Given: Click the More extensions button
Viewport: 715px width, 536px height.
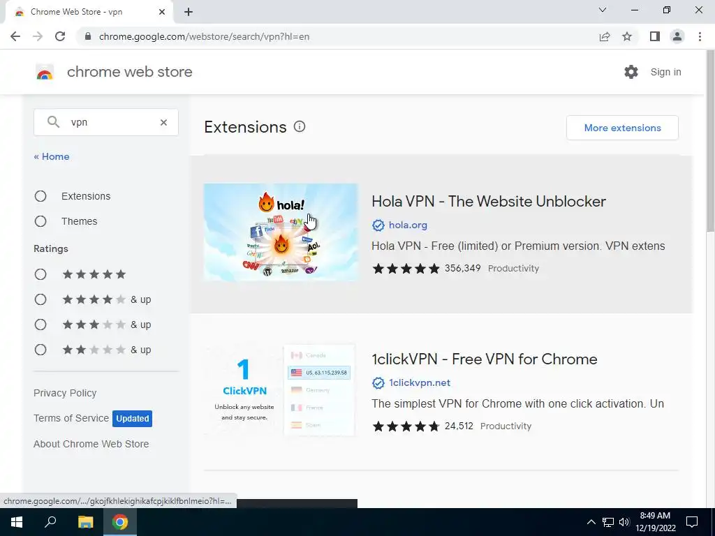Looking at the screenshot, I should [x=622, y=128].
